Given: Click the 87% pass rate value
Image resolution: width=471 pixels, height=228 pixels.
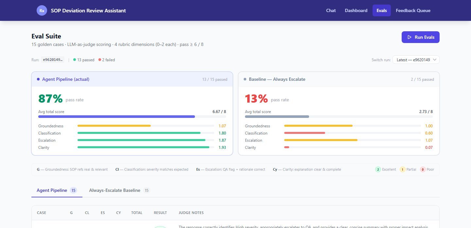Looking at the screenshot, I should tap(50, 98).
